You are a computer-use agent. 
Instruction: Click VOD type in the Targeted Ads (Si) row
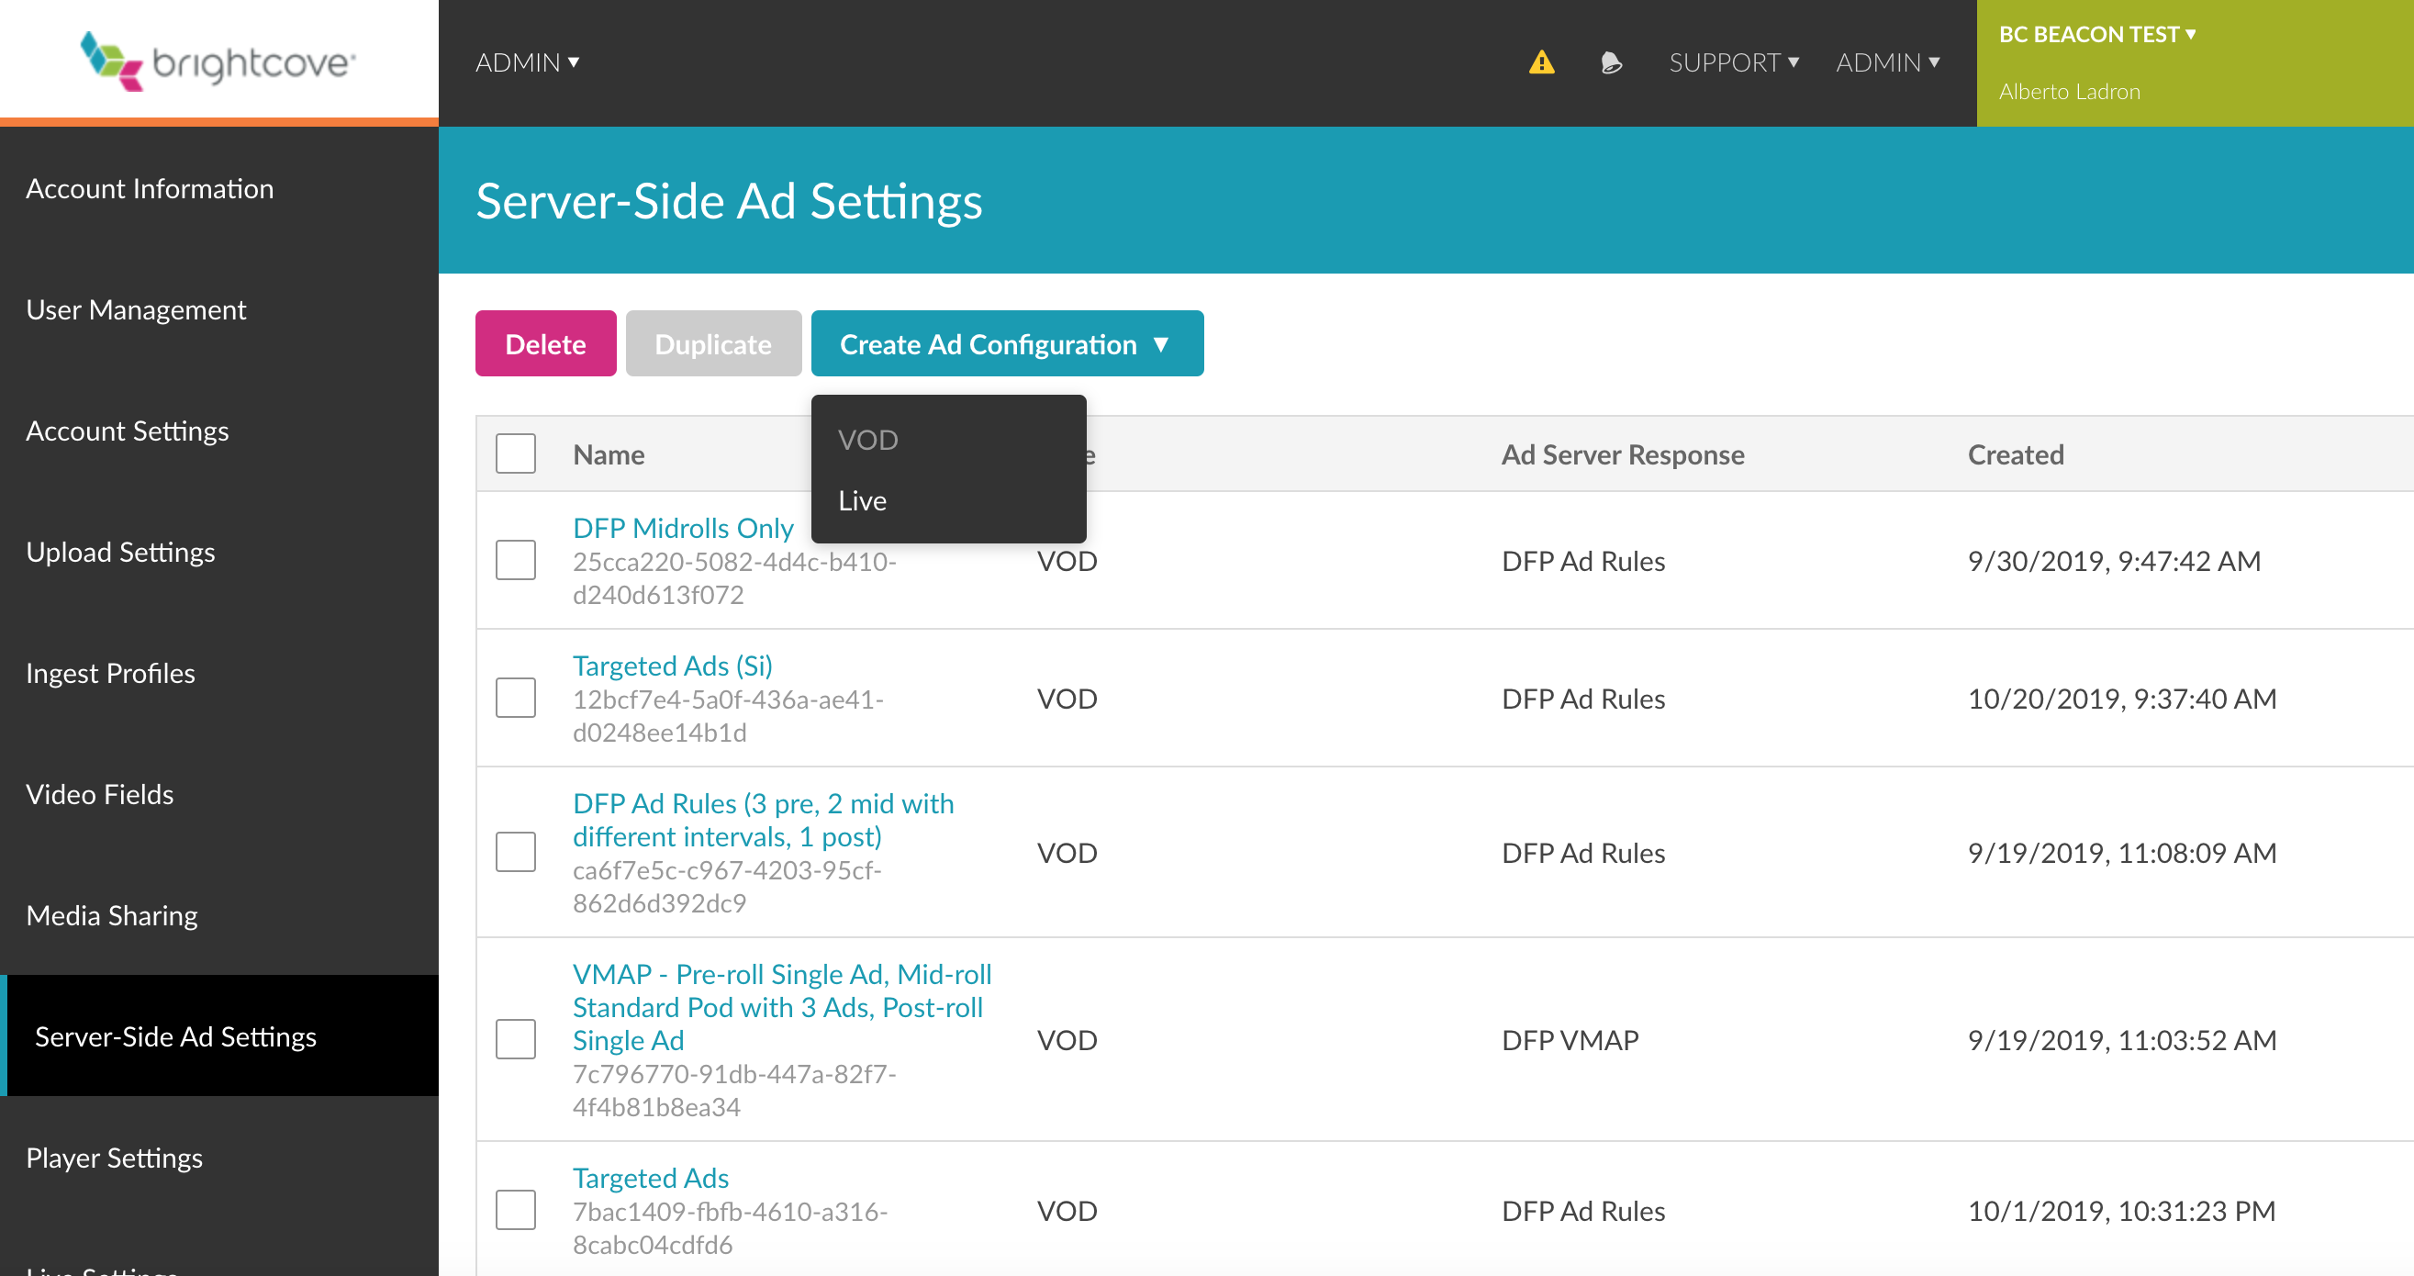[1067, 699]
